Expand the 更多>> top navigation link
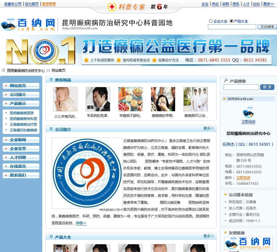Image resolution: width=277 pixels, height=252 pixels. click(x=268, y=4)
